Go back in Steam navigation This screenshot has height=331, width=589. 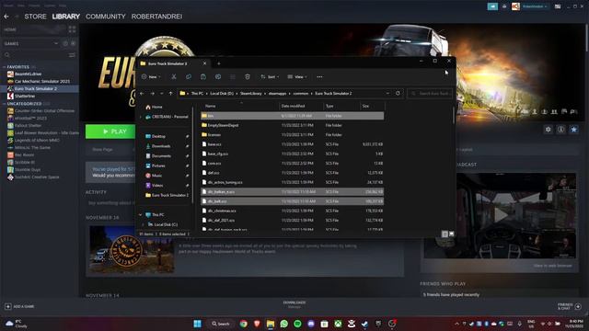point(6,17)
